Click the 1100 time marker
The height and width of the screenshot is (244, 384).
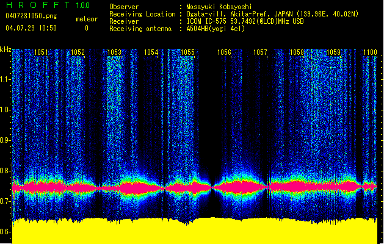pyautogui.click(x=371, y=52)
